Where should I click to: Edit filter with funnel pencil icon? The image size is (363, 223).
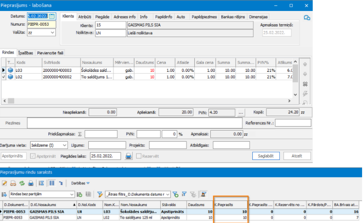click(100, 195)
